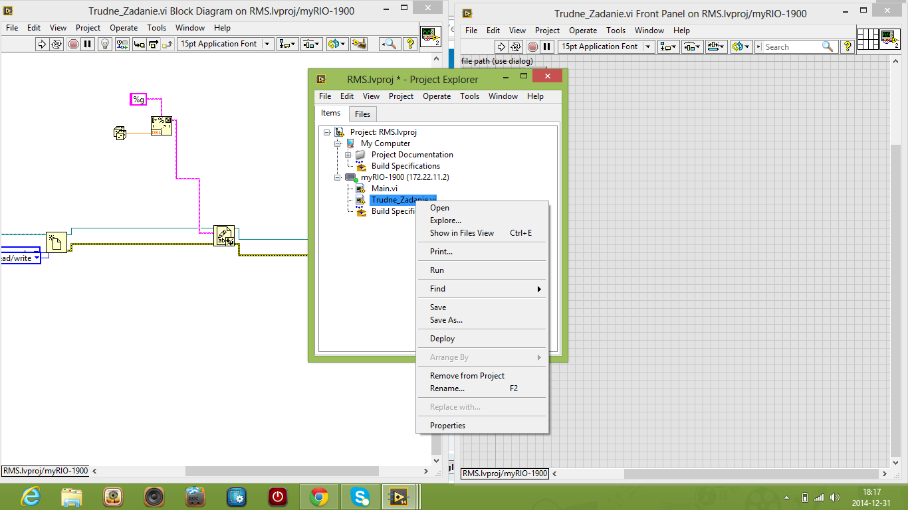Image resolution: width=908 pixels, height=510 pixels.
Task: Click Step Into in Block Diagram toolbar
Action: point(139,44)
